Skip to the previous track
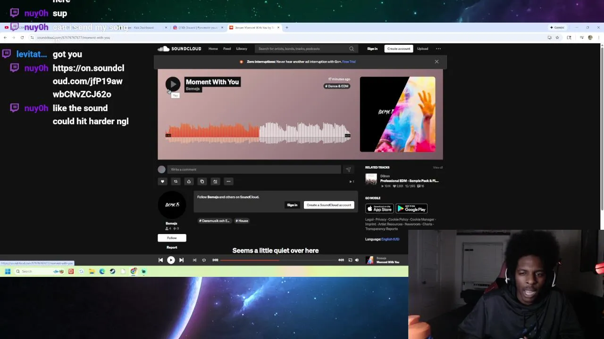The image size is (604, 339). pyautogui.click(x=160, y=260)
